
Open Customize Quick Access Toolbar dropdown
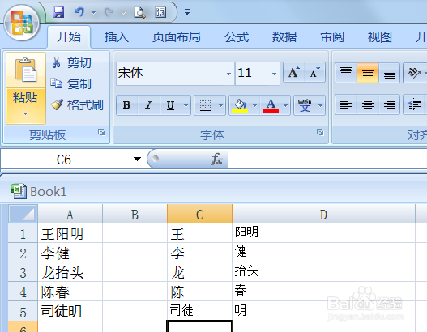(x=187, y=12)
